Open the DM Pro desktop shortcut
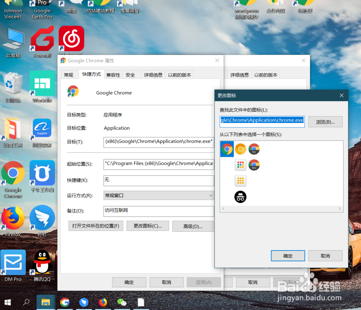 click(13, 266)
